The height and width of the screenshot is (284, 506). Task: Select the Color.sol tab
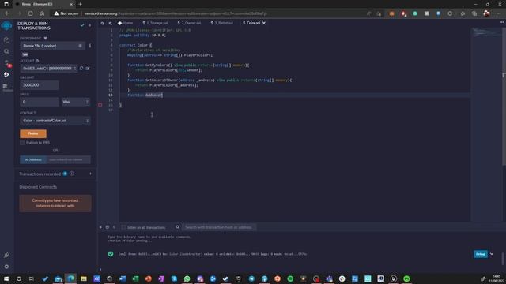click(251, 23)
